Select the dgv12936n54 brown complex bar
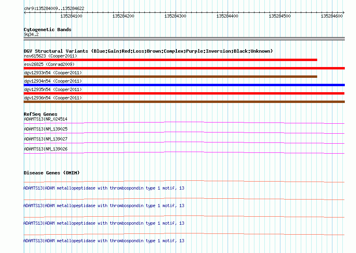This screenshot has width=356, height=253. [x=184, y=102]
